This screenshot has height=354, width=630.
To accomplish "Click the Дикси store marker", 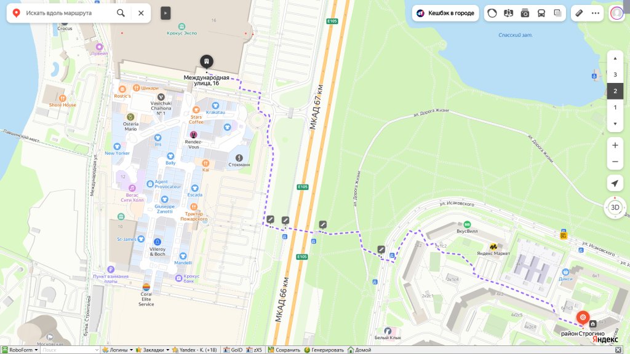I will (x=565, y=272).
